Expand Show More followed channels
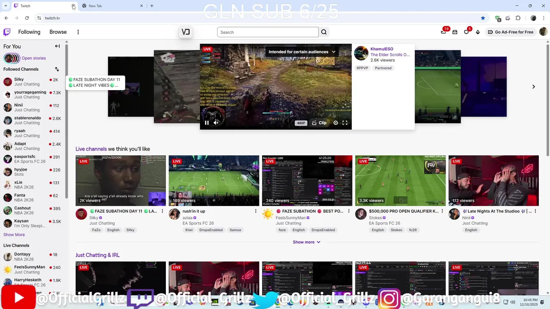Image resolution: width=550 pixels, height=309 pixels. (x=14, y=235)
